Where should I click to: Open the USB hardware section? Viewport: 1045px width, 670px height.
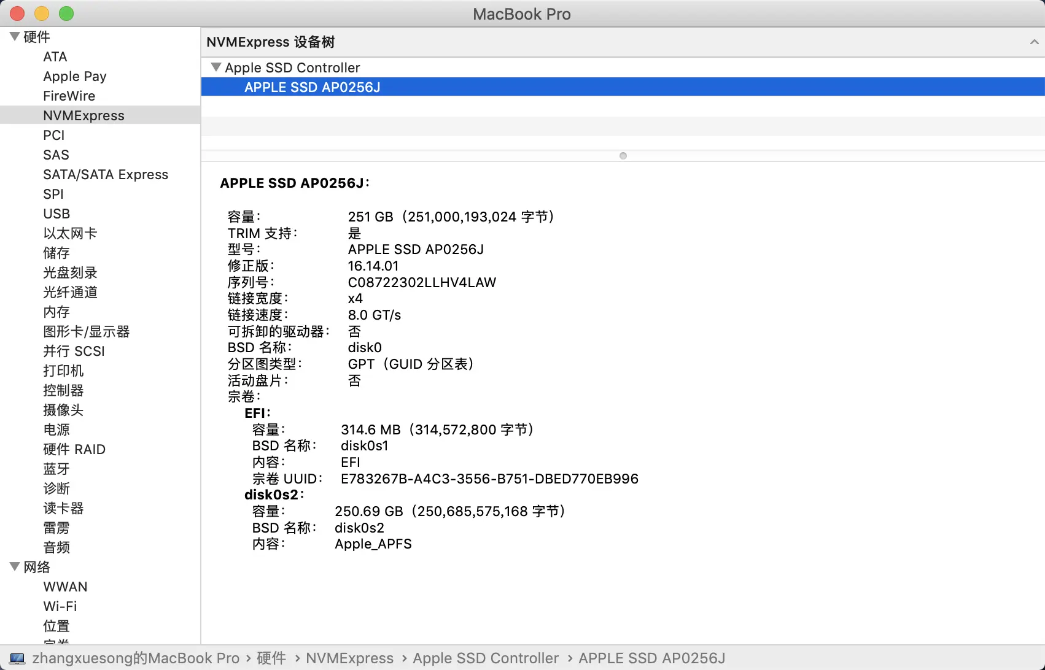pos(56,214)
